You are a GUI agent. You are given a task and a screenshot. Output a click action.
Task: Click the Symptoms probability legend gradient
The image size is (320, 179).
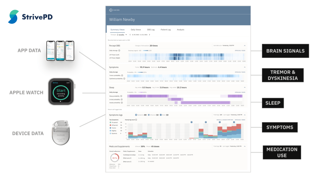tap(140, 72)
